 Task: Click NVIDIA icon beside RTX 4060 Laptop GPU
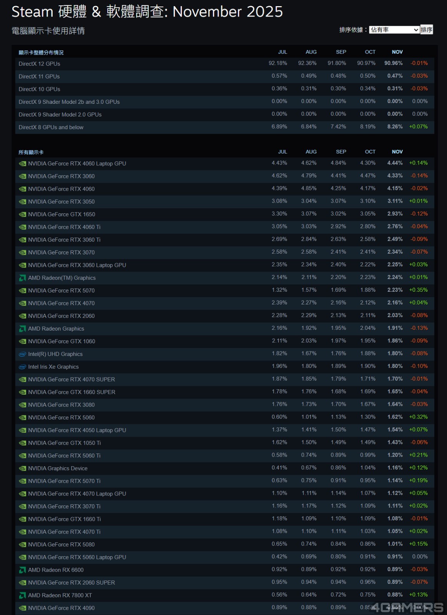pos(23,164)
